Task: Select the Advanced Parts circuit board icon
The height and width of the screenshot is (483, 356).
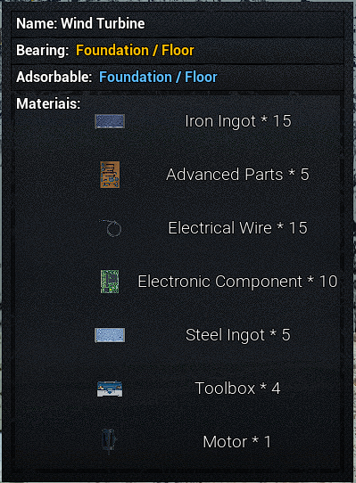Action: pos(110,175)
